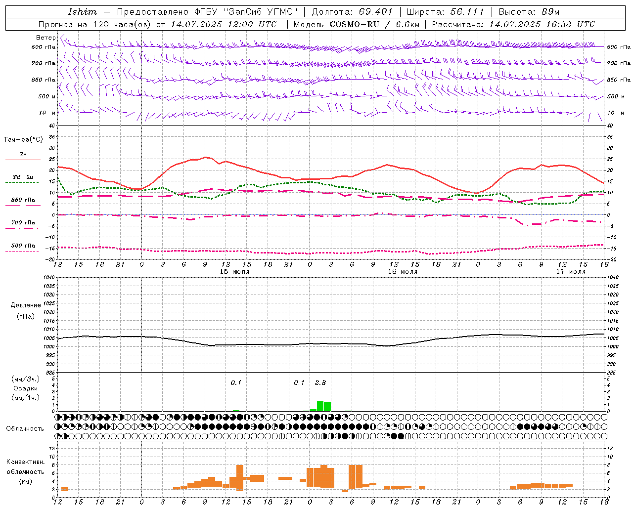Click the "17 июля" date label
The width and height of the screenshot is (633, 506).
(x=571, y=272)
